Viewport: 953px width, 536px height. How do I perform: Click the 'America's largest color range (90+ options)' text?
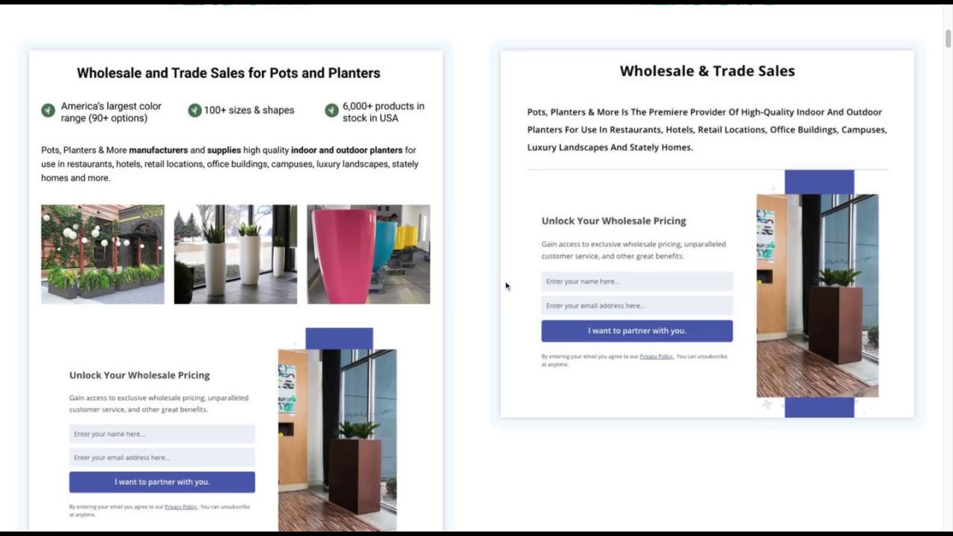[x=111, y=112]
